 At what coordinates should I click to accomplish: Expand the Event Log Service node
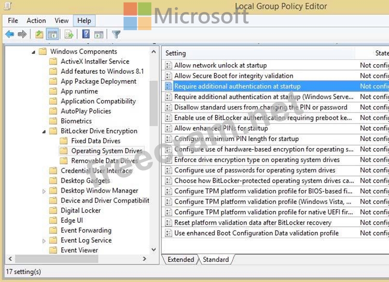click(44, 241)
